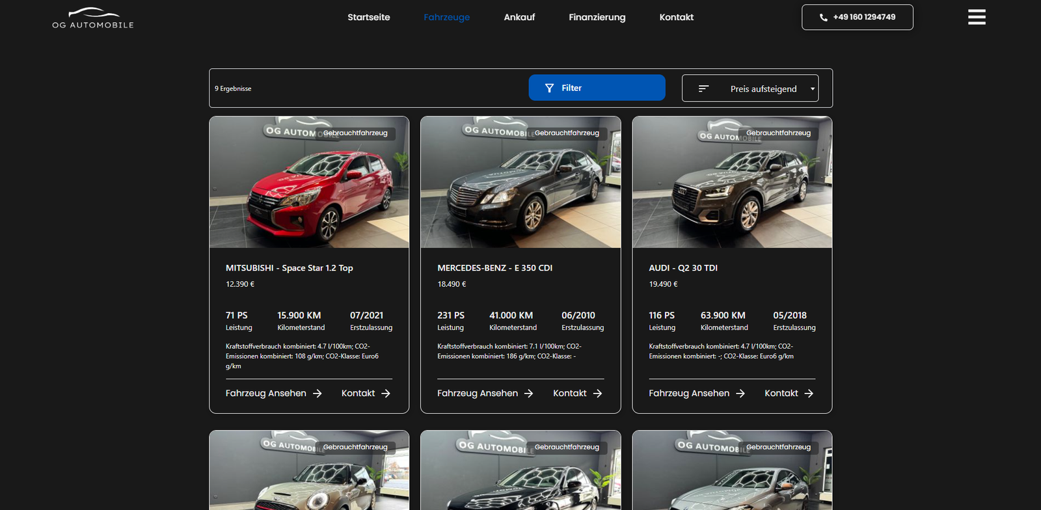Screen dimensions: 1041x510
Task: Click arrow icon beside Audi Q2 Kontakt
Action: 809,394
